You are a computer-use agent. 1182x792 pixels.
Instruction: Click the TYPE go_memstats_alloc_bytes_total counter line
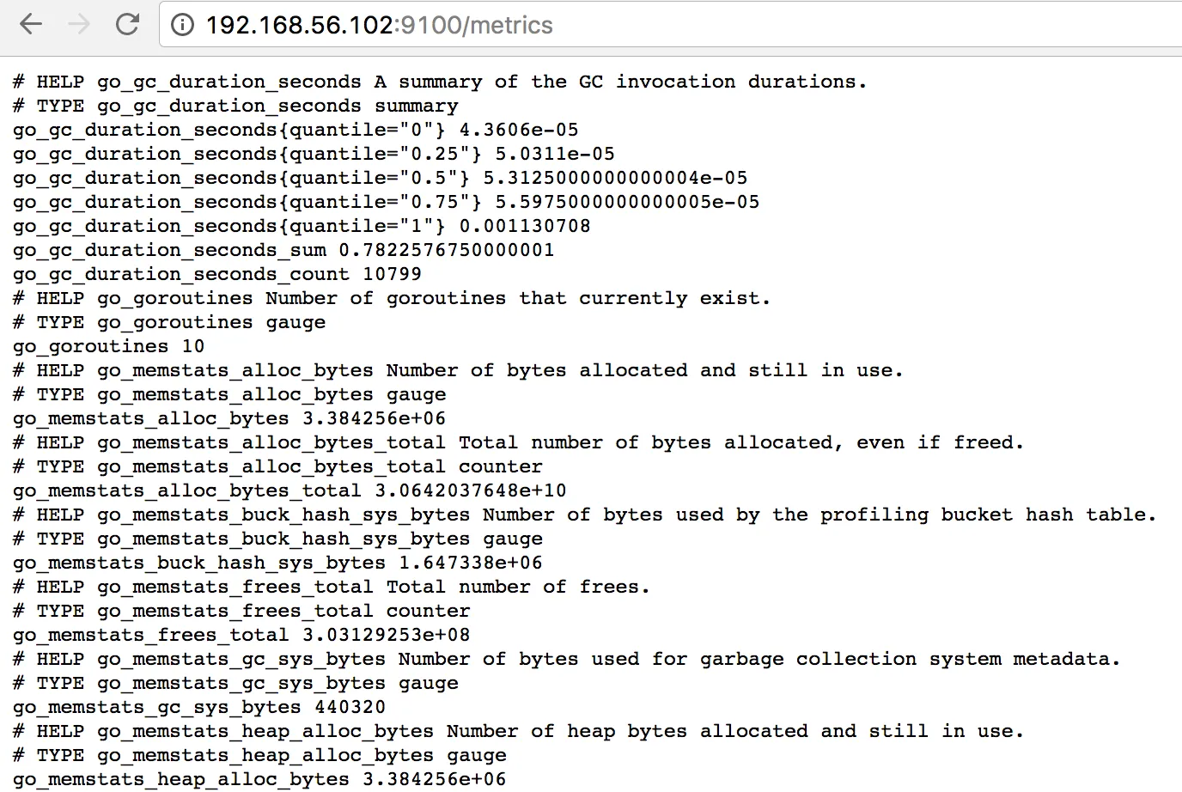(x=277, y=466)
